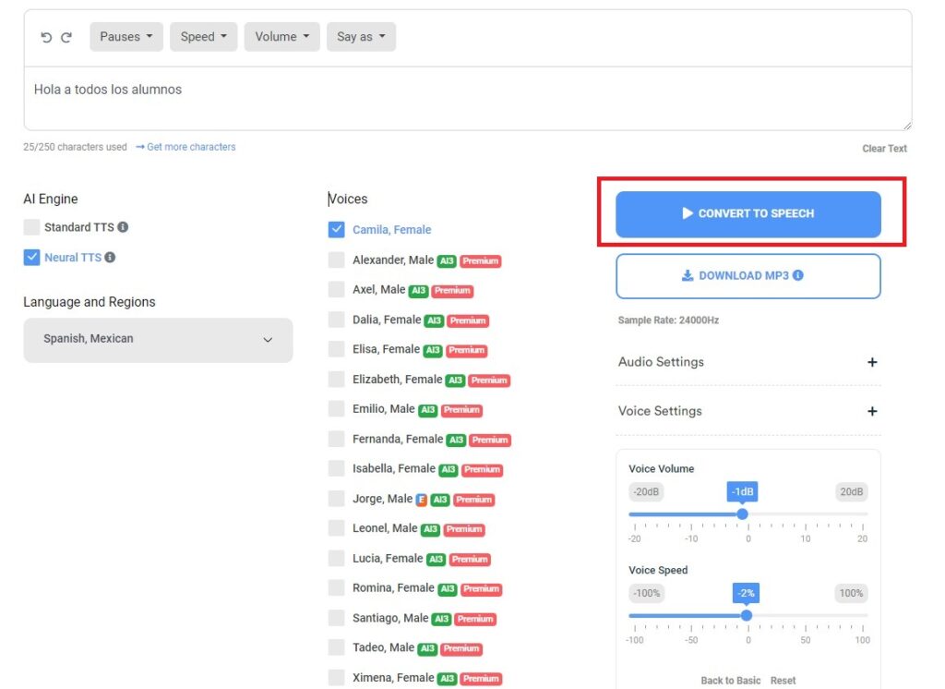The height and width of the screenshot is (689, 945).
Task: Click info icon beside Neural TTS
Action: click(x=110, y=258)
